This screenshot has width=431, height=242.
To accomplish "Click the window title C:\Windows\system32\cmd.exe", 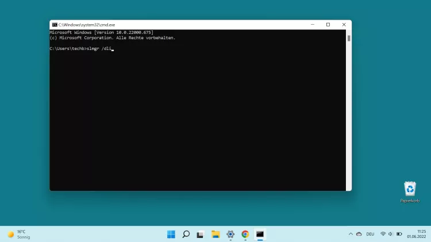I will tap(87, 25).
